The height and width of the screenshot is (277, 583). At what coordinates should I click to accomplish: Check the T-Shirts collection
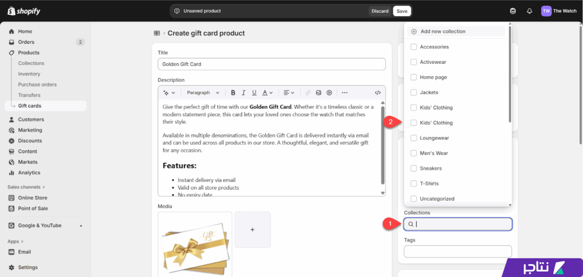coord(413,184)
